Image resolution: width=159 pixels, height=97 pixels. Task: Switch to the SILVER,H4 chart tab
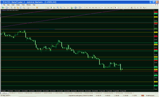(x=13, y=93)
